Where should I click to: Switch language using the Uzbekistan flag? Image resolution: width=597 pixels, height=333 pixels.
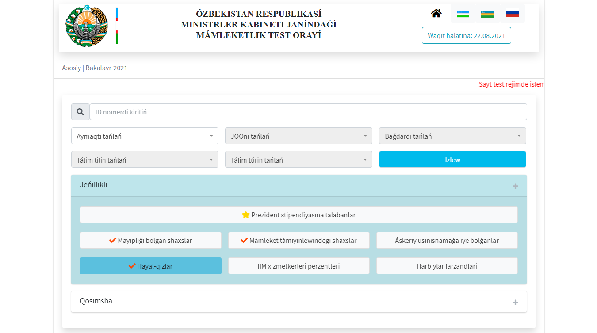point(463,14)
